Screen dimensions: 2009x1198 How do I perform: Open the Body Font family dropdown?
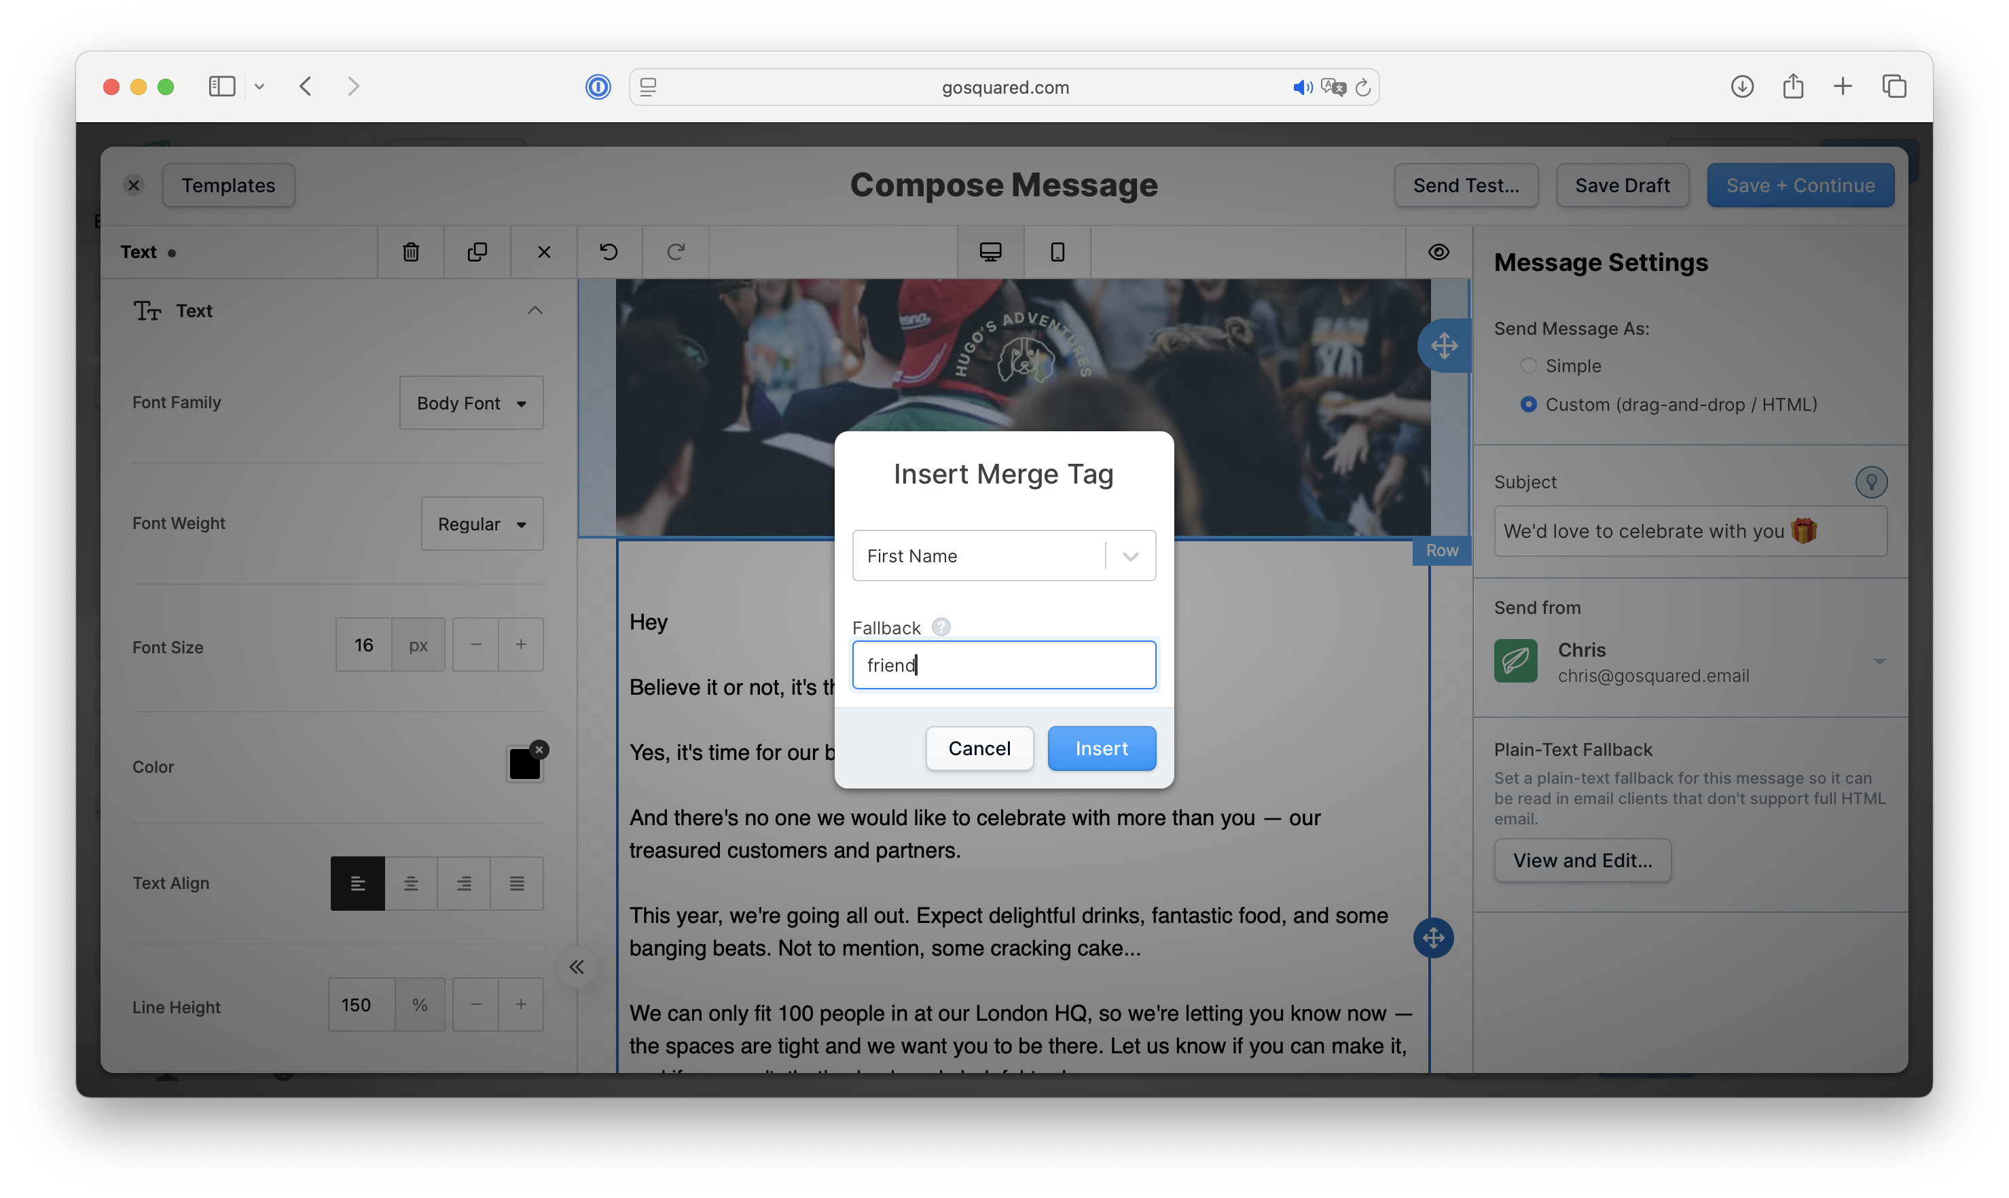[x=471, y=403]
